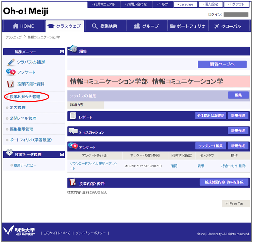253x243 pixels.
Task: Go to the グループ tab
Action: click(147, 26)
